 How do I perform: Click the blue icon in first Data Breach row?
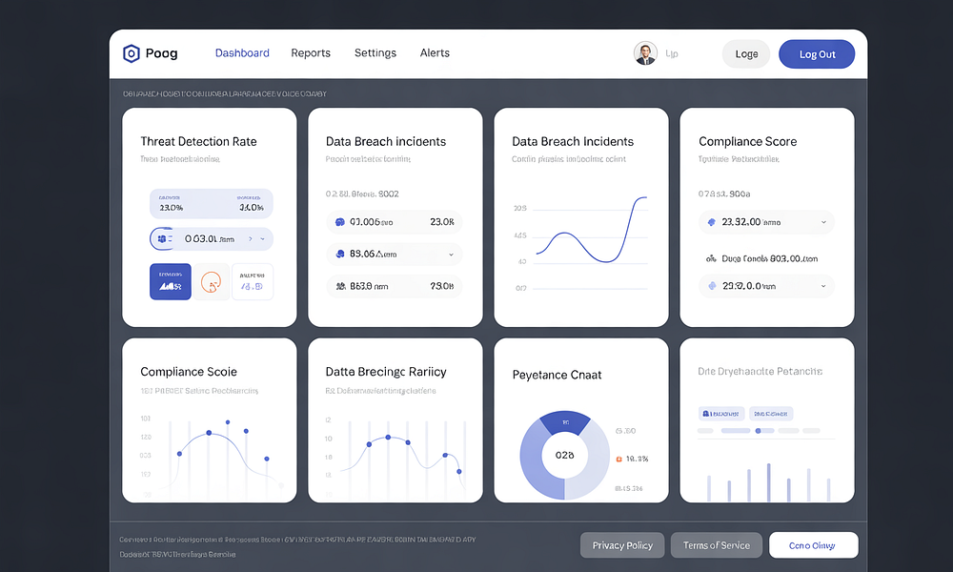click(338, 222)
